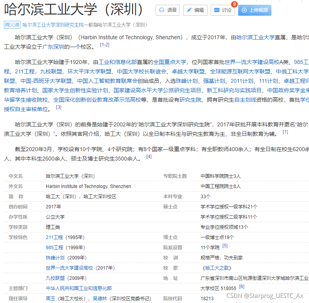The image size is (309, 303).
Task: Select the 一级博士点19个 table value
Action: 217,237
